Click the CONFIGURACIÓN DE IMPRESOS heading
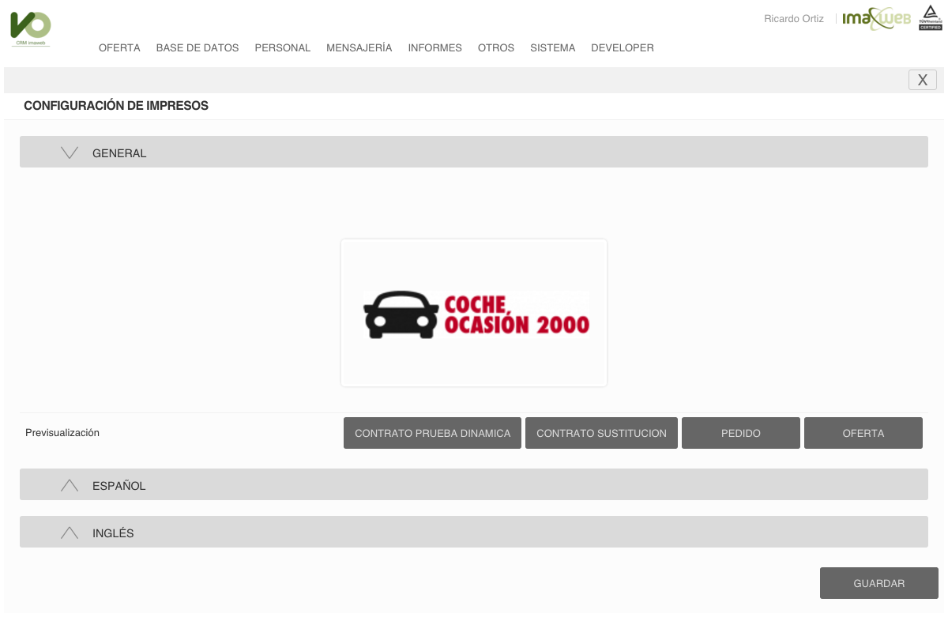 [x=116, y=105]
